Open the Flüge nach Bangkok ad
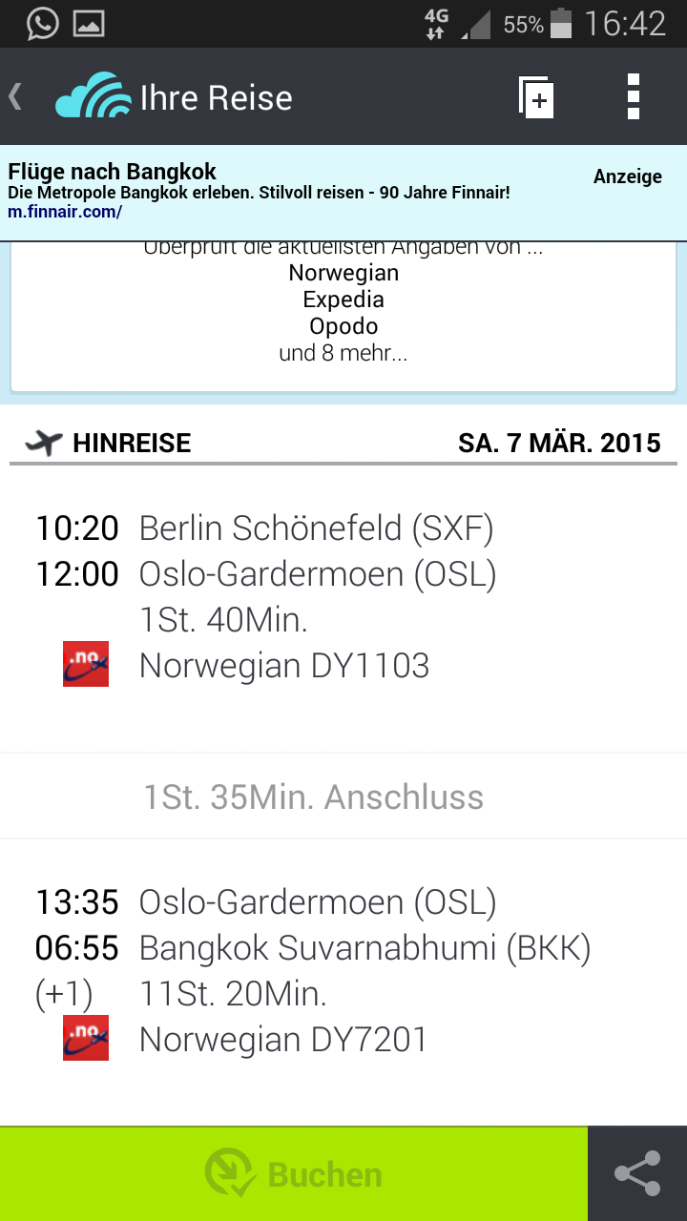This screenshot has width=687, height=1221. (x=113, y=173)
